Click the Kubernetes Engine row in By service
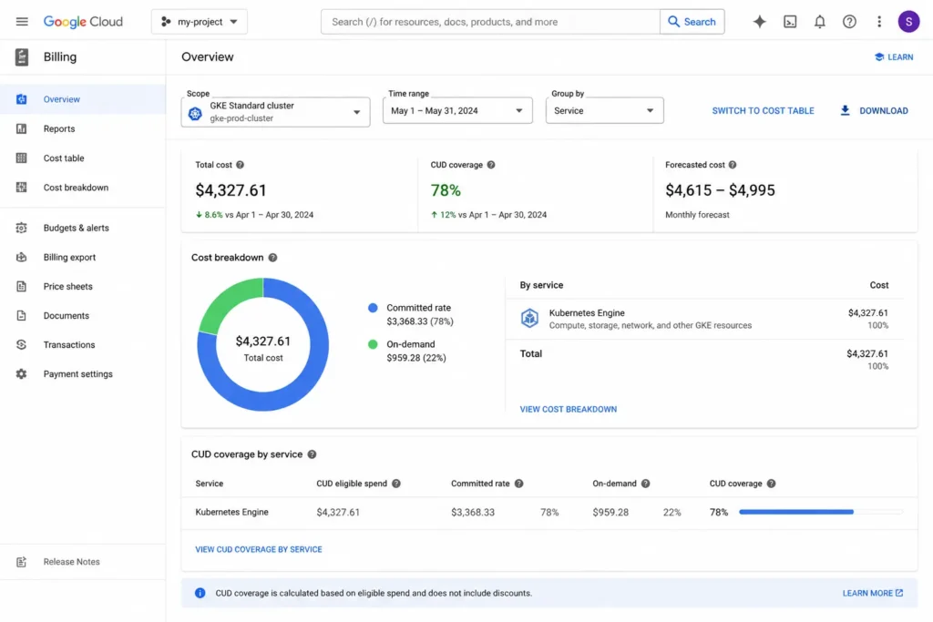The image size is (933, 622). click(x=704, y=319)
